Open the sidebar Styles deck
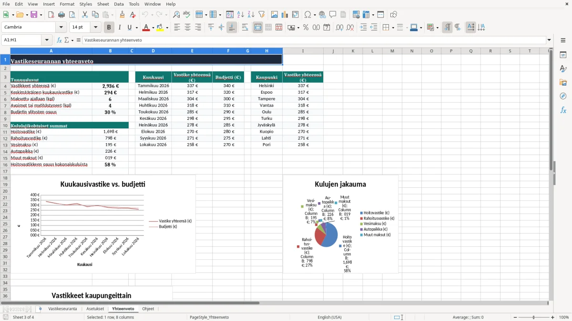 (x=563, y=69)
